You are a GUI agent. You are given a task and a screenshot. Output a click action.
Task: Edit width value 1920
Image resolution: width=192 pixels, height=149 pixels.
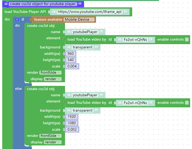pos(72,116)
